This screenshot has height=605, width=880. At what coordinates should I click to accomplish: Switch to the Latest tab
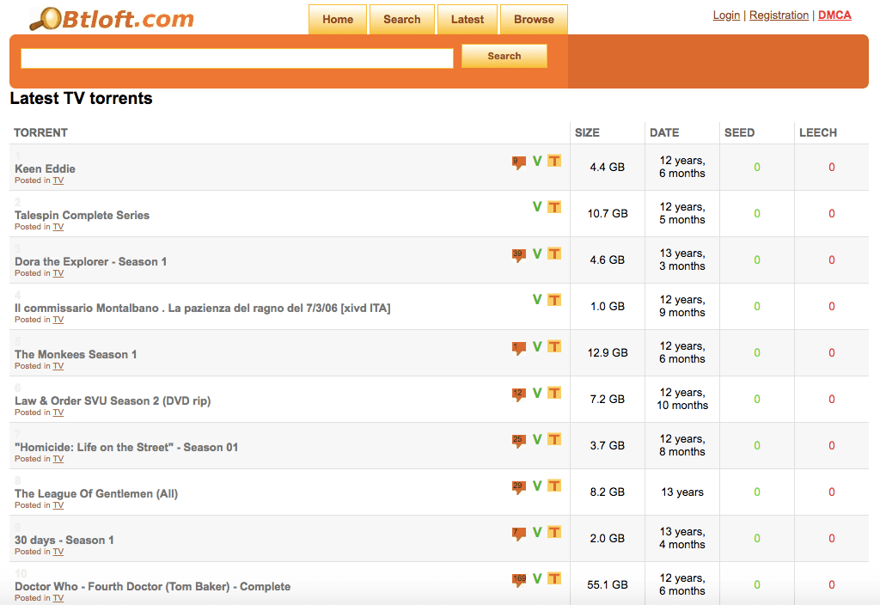coord(467,20)
